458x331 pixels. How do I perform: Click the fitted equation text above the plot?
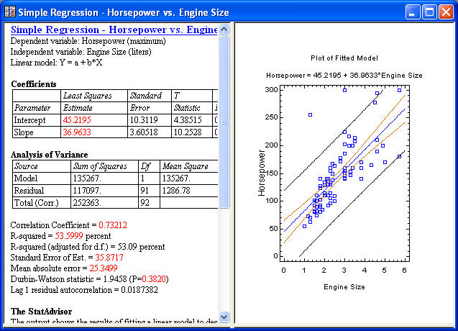[344, 76]
